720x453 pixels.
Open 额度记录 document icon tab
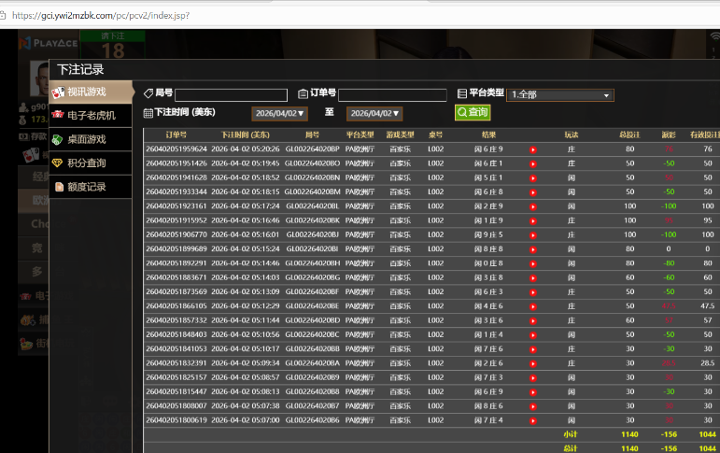tap(85, 187)
